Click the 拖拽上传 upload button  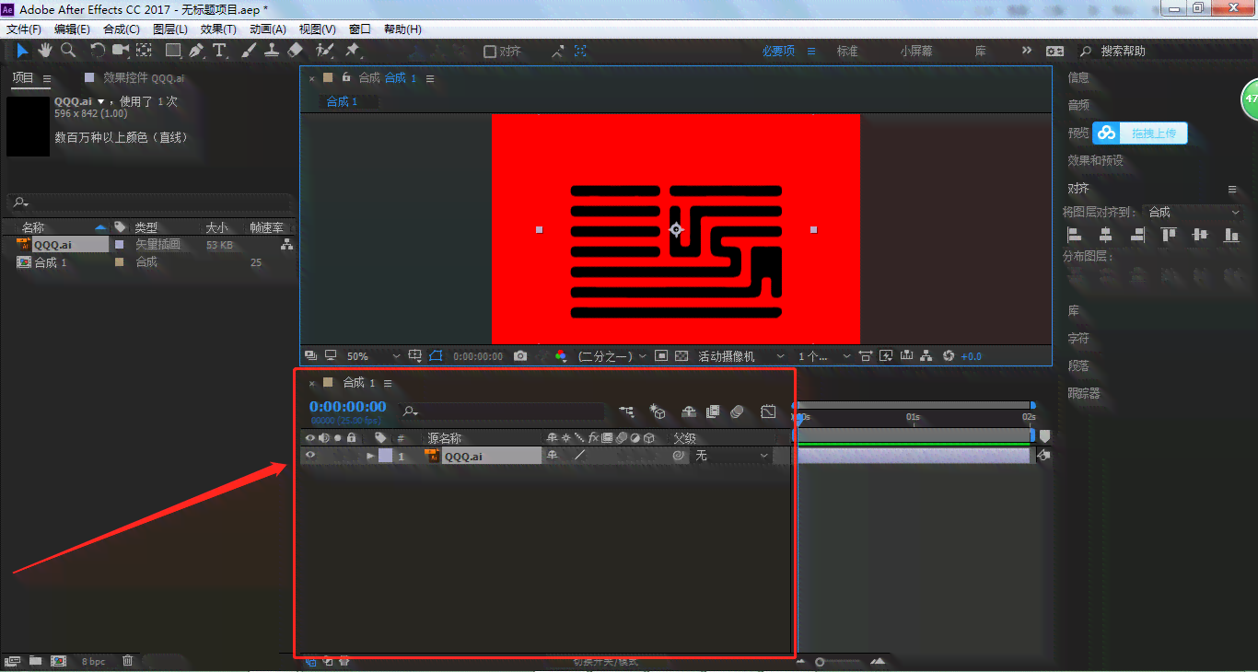coord(1140,133)
